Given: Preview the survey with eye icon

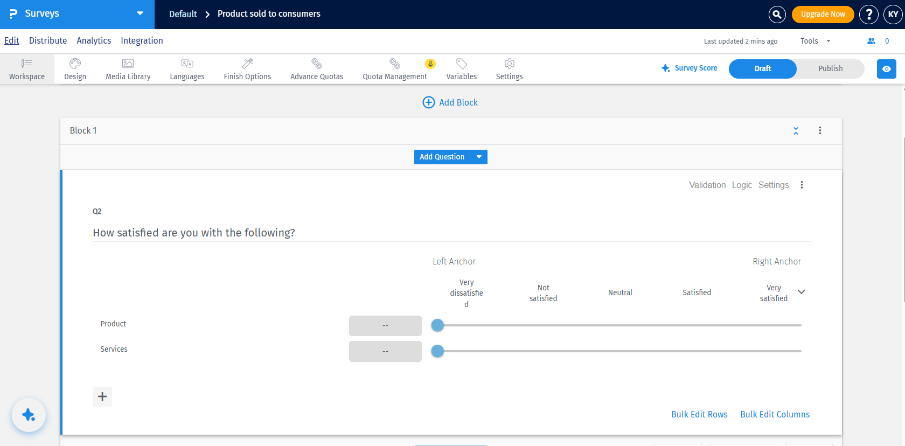Looking at the screenshot, I should pos(887,69).
